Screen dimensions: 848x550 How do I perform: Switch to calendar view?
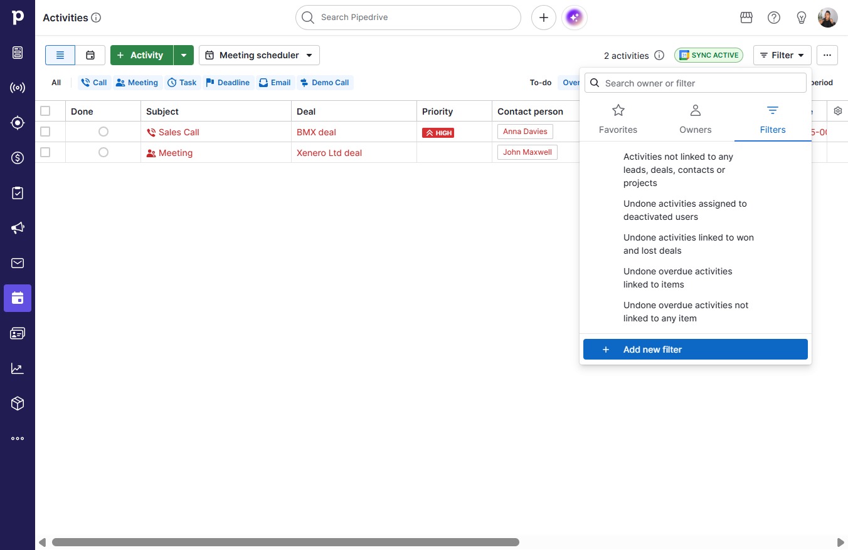coord(90,55)
